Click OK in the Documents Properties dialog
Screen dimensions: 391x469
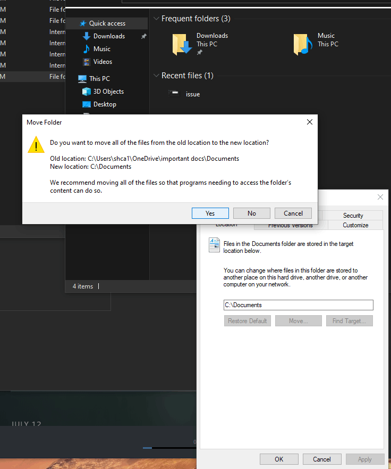(279, 459)
